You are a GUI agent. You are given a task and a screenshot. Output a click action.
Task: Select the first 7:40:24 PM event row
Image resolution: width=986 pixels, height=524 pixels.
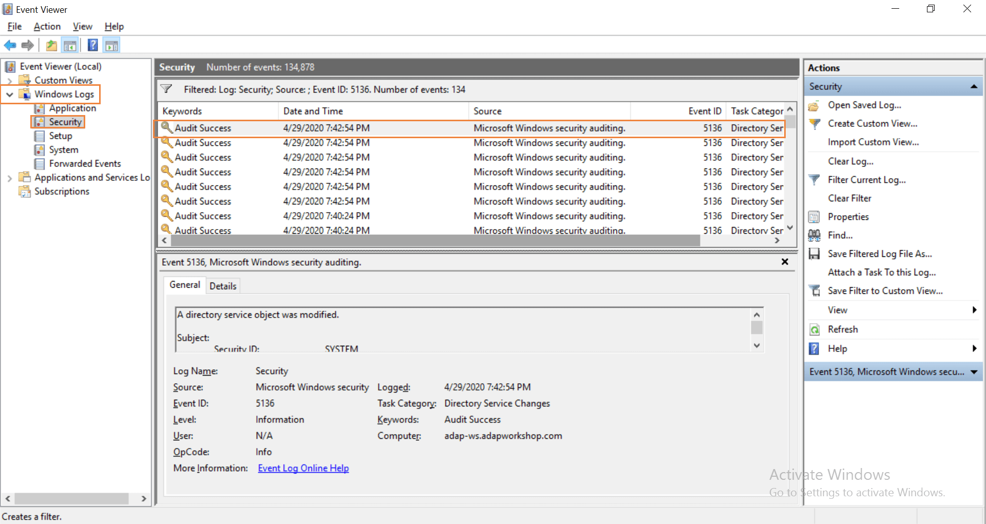tap(470, 216)
